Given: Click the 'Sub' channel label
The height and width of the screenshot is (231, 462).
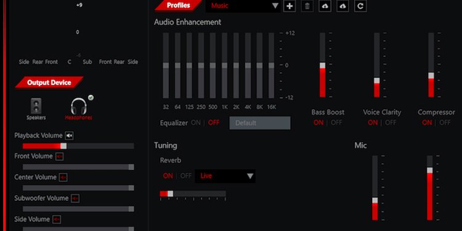Looking at the screenshot, I should point(87,62).
